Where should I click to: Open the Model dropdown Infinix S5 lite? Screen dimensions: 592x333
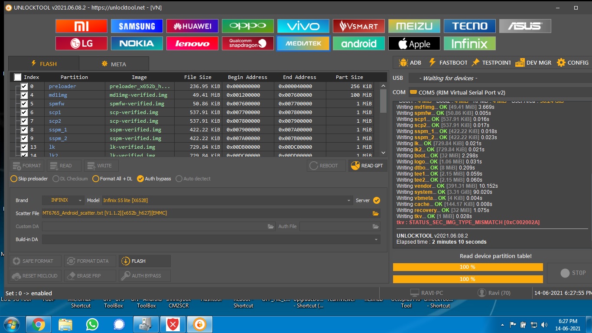coord(227,200)
